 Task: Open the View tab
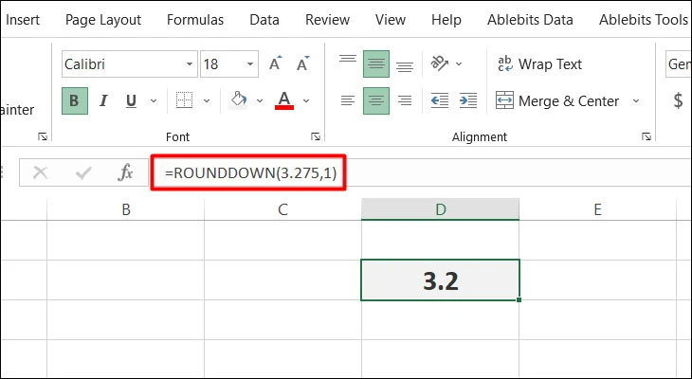point(391,20)
